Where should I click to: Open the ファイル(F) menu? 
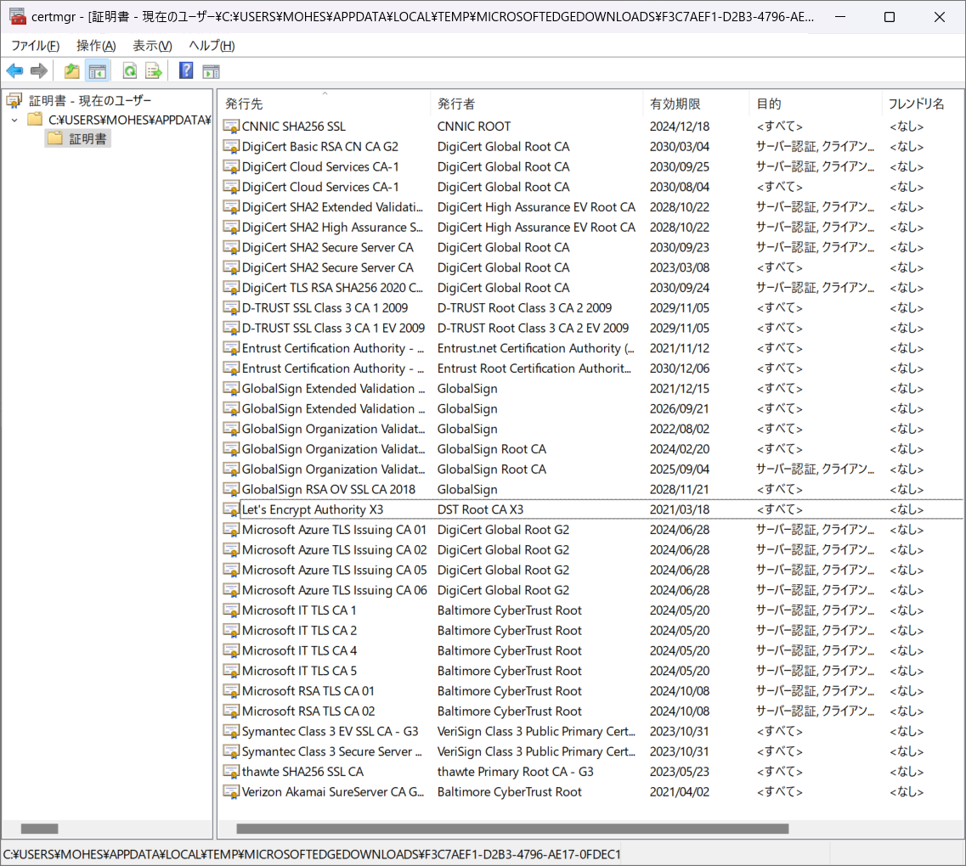(x=36, y=46)
